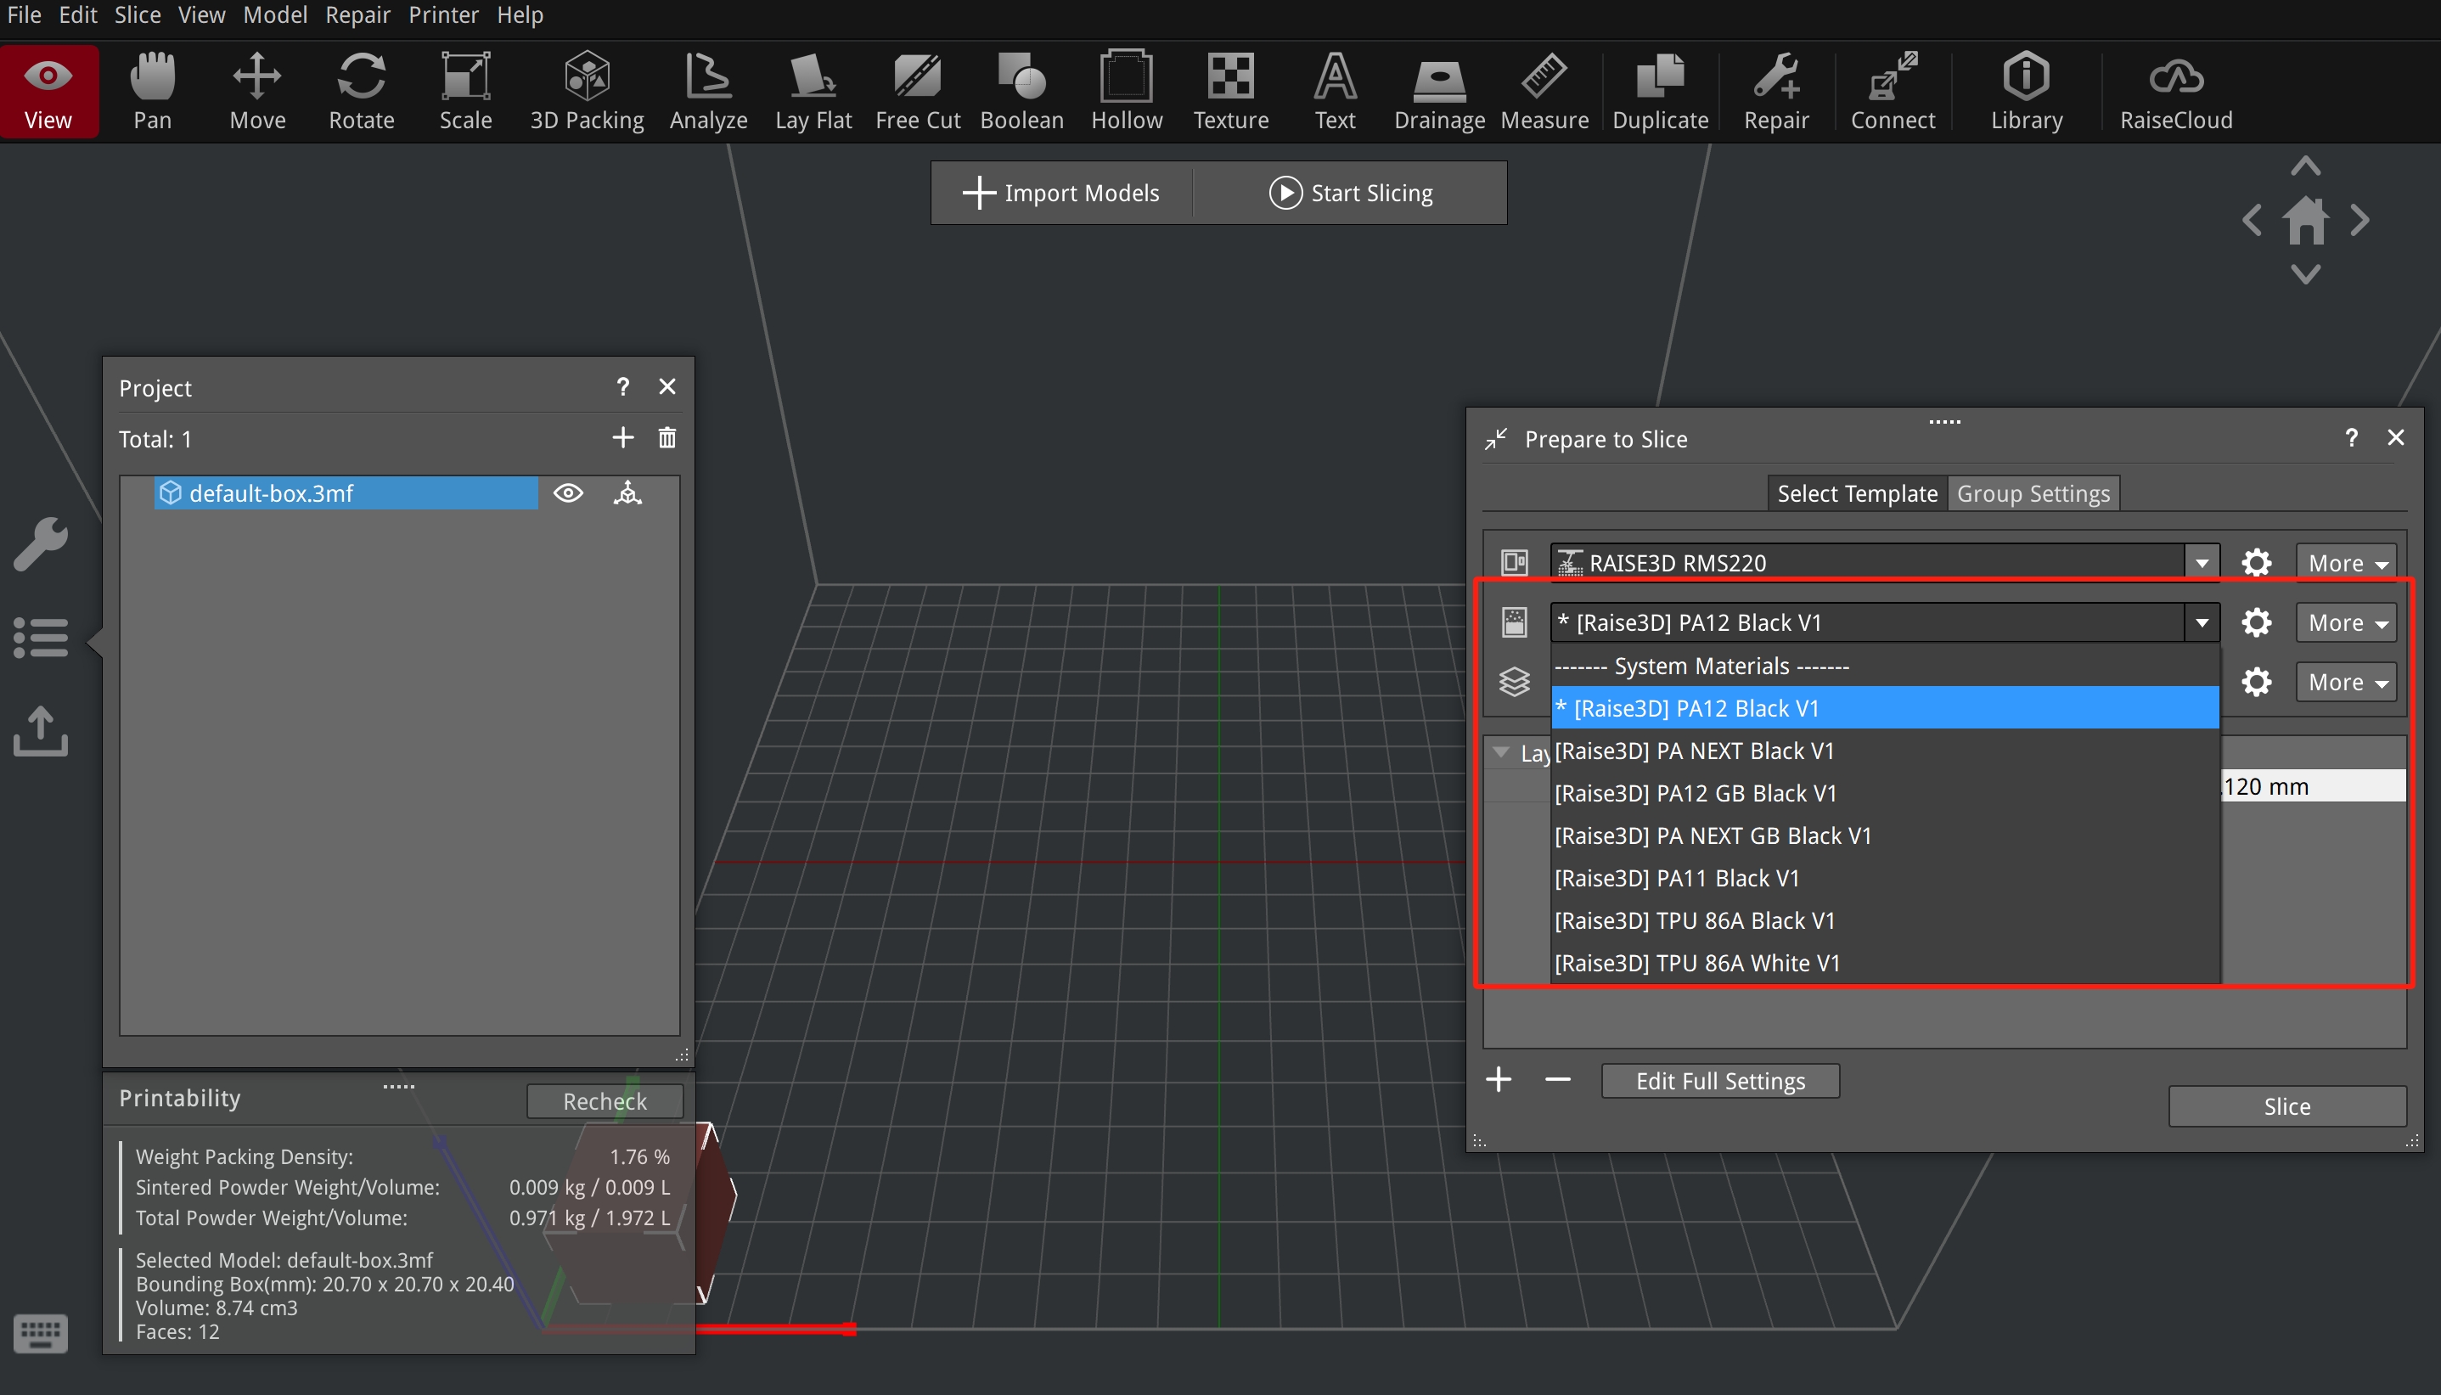The width and height of the screenshot is (2441, 1395).
Task: Start the Boolean tool
Action: (1022, 92)
